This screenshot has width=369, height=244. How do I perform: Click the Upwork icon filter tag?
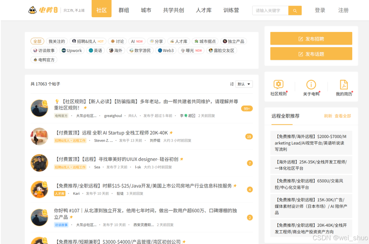(72, 50)
